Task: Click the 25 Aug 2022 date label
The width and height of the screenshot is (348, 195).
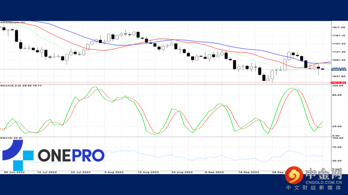Action: coord(182,172)
